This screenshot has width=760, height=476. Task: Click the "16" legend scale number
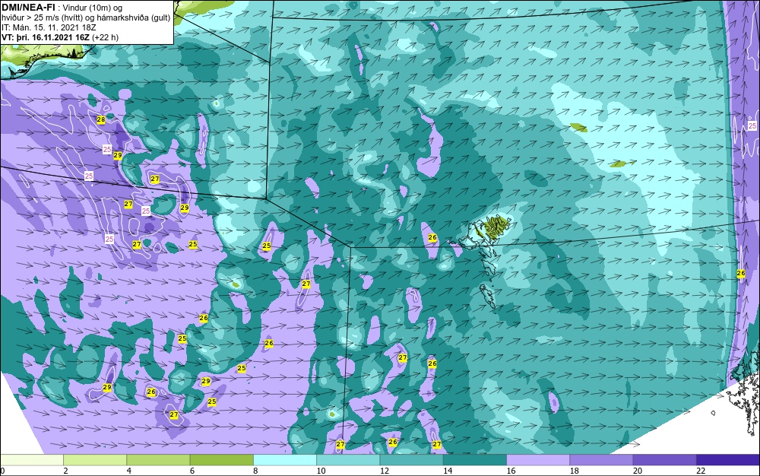click(511, 471)
